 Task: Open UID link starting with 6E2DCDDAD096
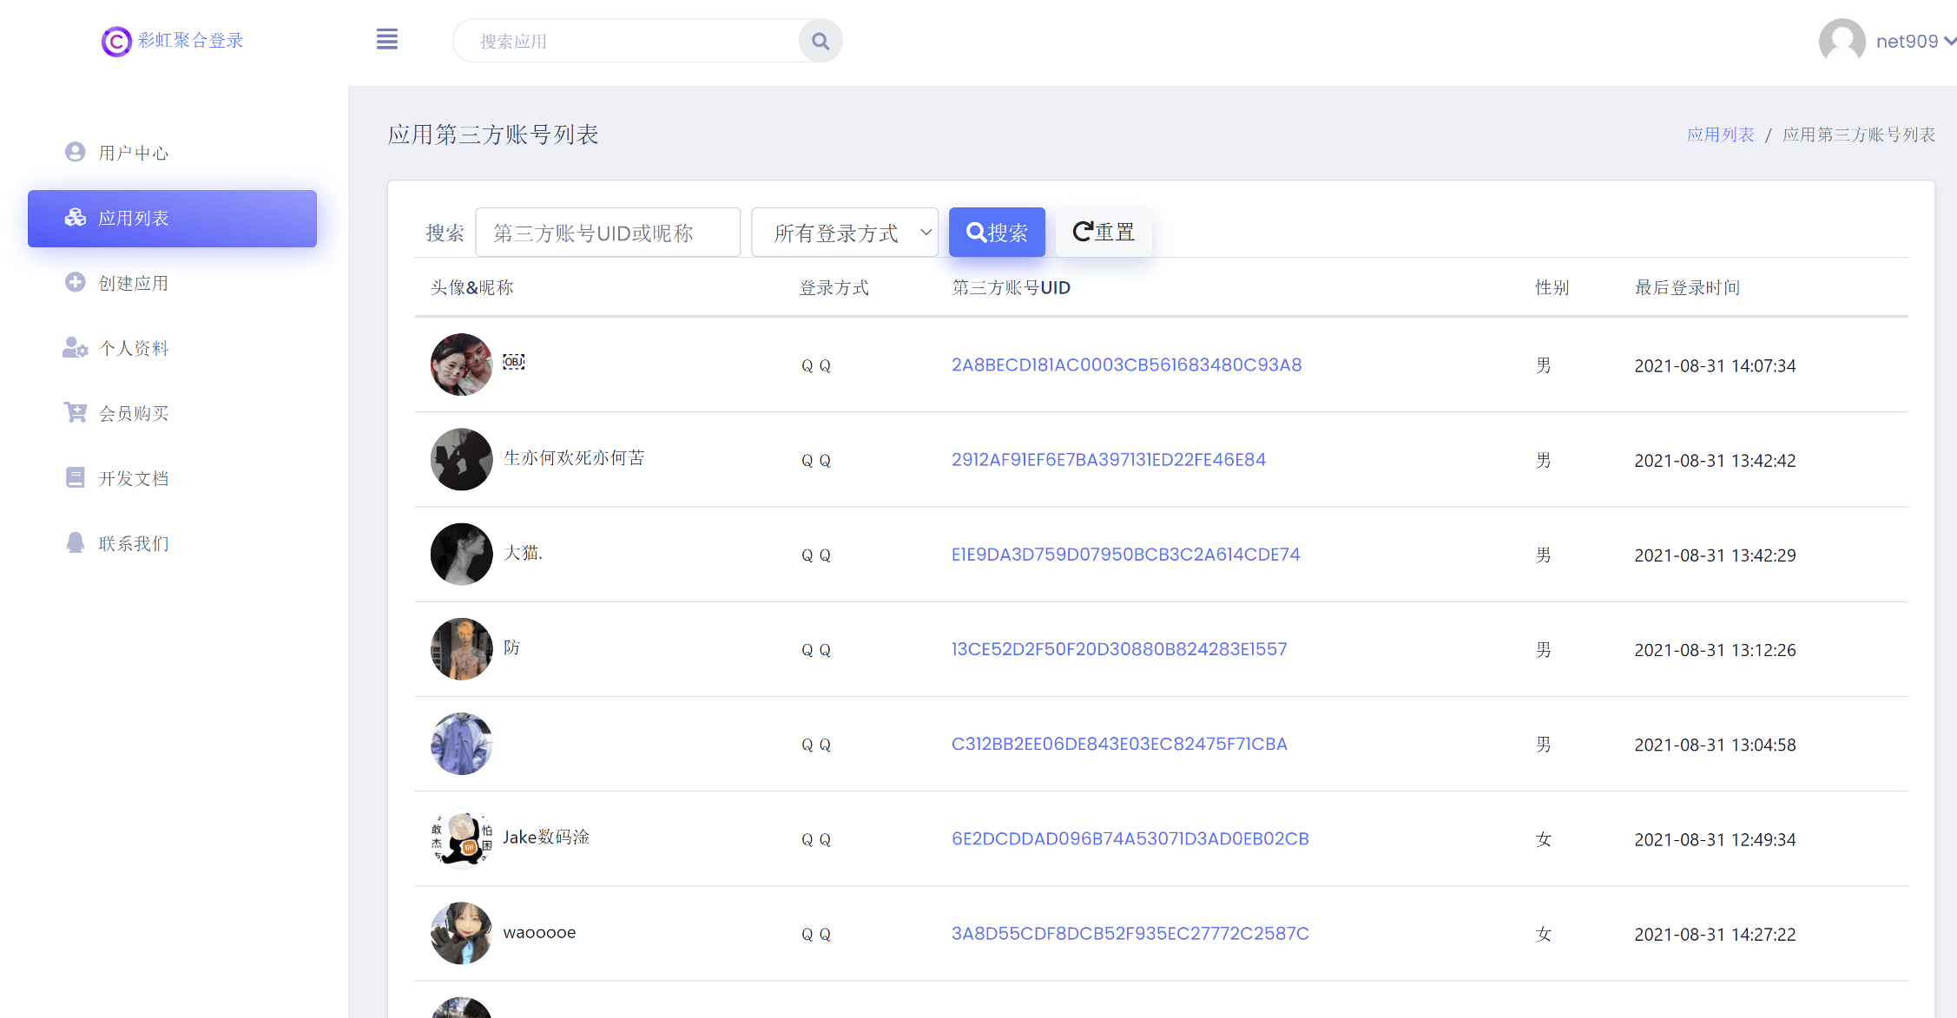coord(1130,838)
